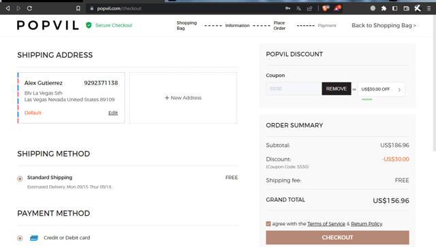Open the Brave Rewards triangle icon
436x247 pixels.
[337, 8]
